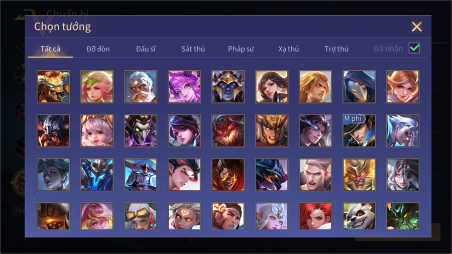Select the white-bearded old man hero

point(141,87)
